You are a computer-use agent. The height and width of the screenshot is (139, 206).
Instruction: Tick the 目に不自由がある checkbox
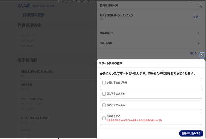104,94
